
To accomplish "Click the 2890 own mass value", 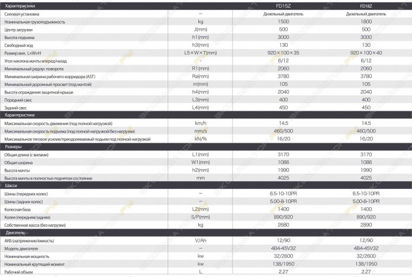I will tap(366, 225).
